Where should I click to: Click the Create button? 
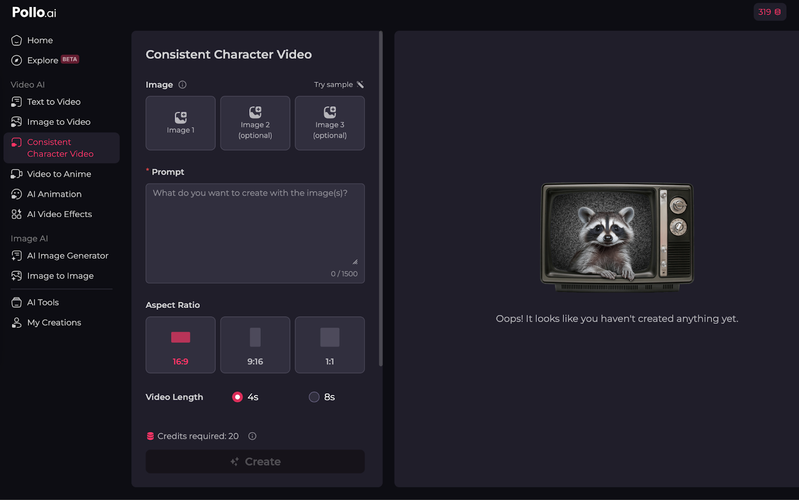(255, 462)
